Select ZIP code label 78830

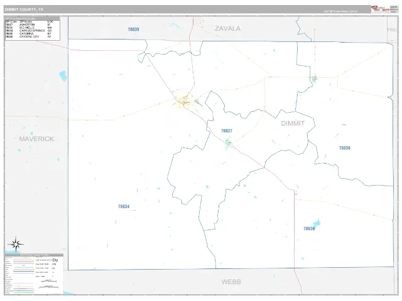(344, 148)
